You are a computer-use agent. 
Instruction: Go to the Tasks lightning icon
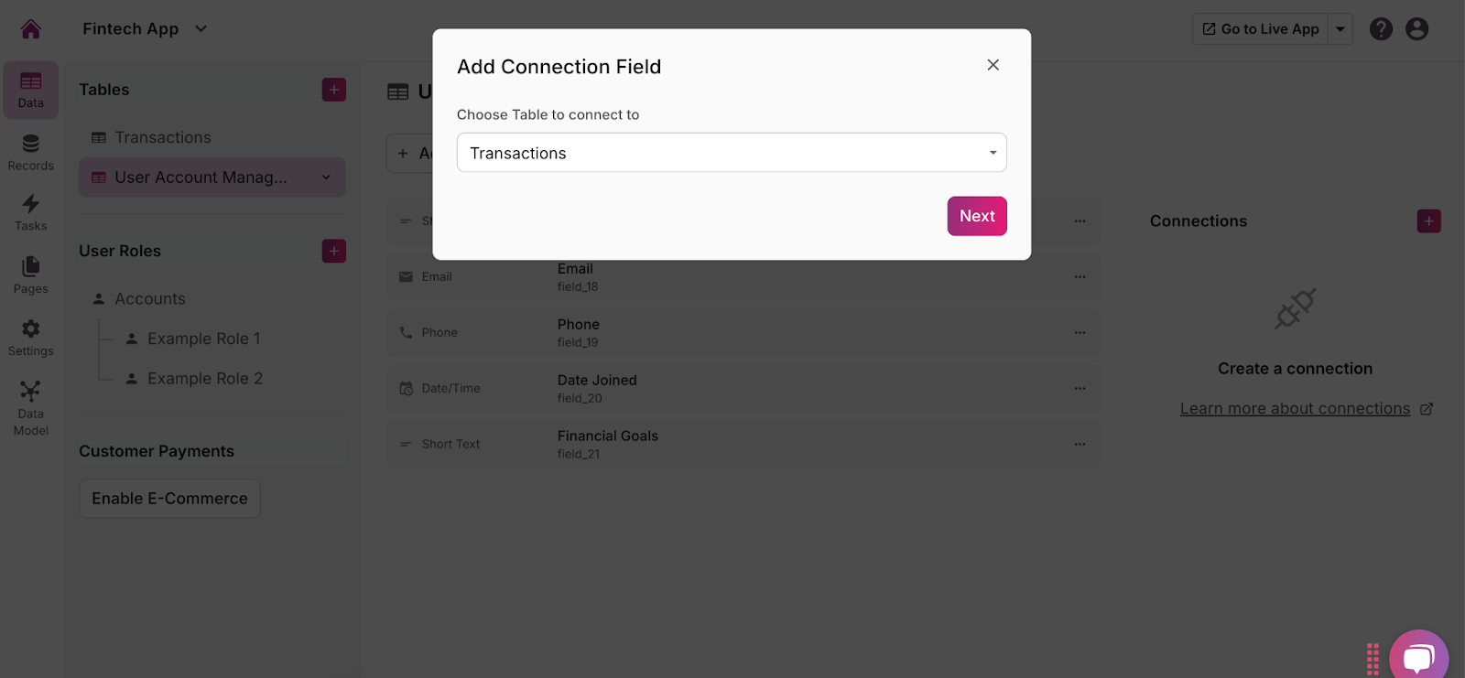[30, 212]
